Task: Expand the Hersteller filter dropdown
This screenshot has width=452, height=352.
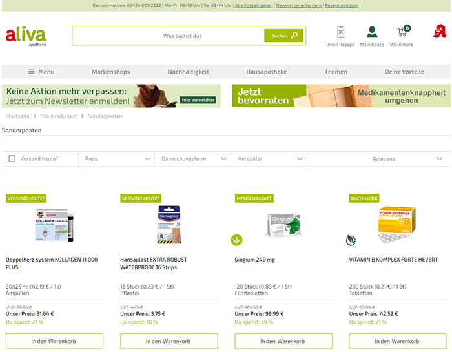Action: [x=269, y=159]
